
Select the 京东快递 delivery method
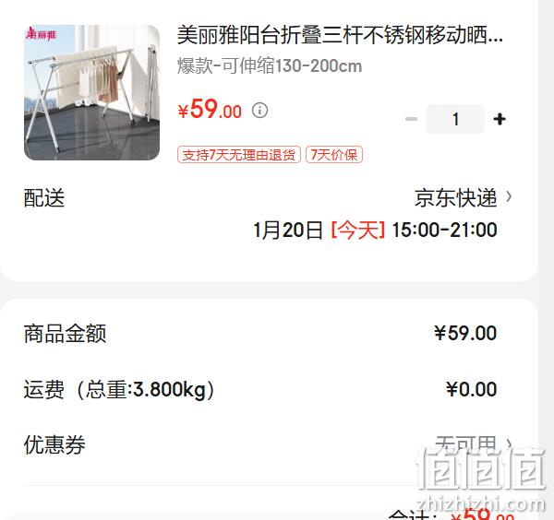[x=455, y=197]
